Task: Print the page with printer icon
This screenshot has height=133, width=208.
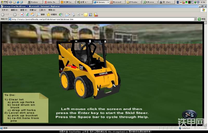Action: 73,15
